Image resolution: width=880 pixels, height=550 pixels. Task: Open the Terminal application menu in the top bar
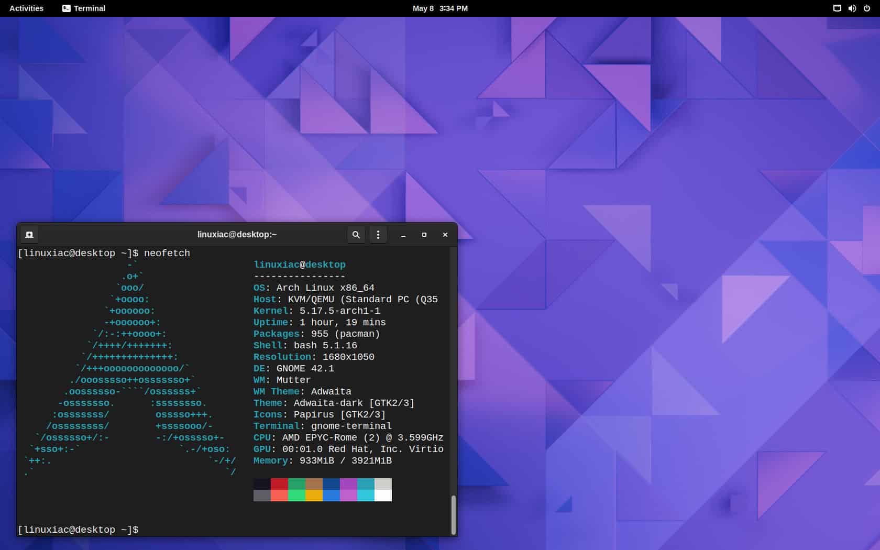pyautogui.click(x=89, y=8)
